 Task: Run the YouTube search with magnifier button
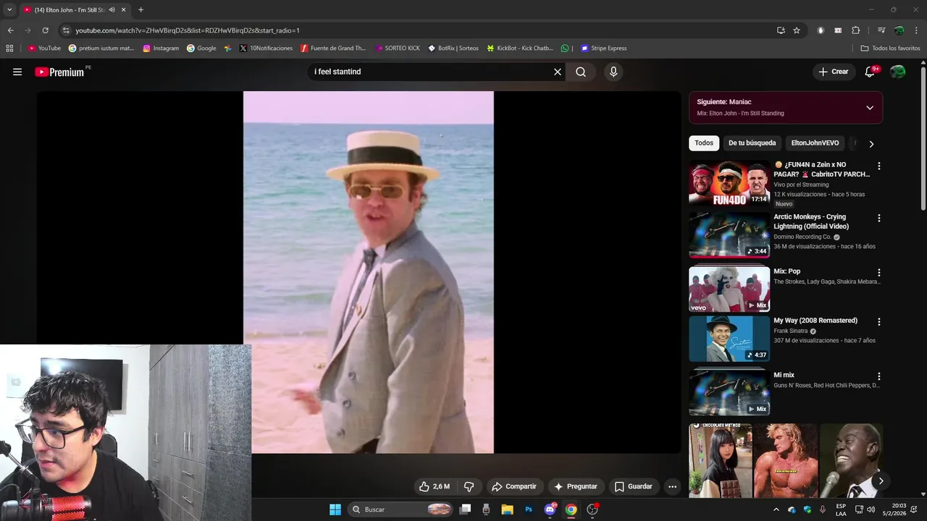[x=581, y=72]
